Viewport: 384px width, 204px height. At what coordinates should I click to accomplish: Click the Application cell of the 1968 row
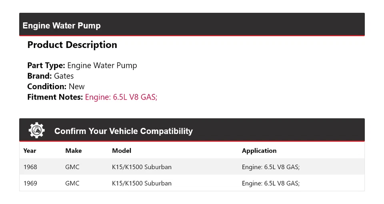[x=271, y=167]
